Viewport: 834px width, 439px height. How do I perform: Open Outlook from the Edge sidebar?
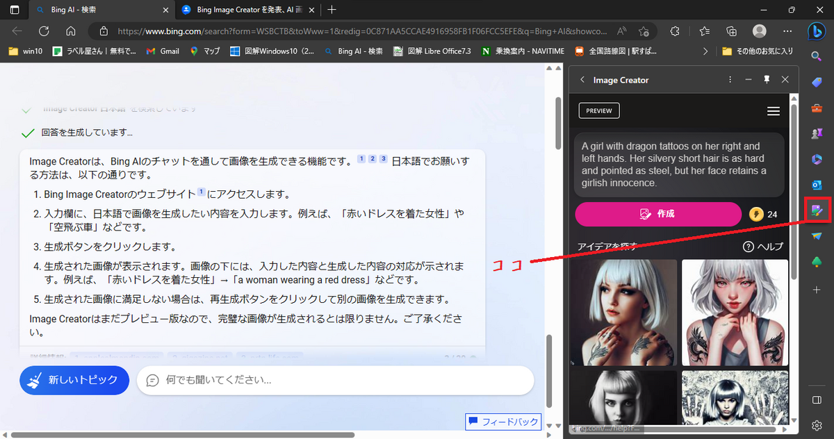[816, 185]
